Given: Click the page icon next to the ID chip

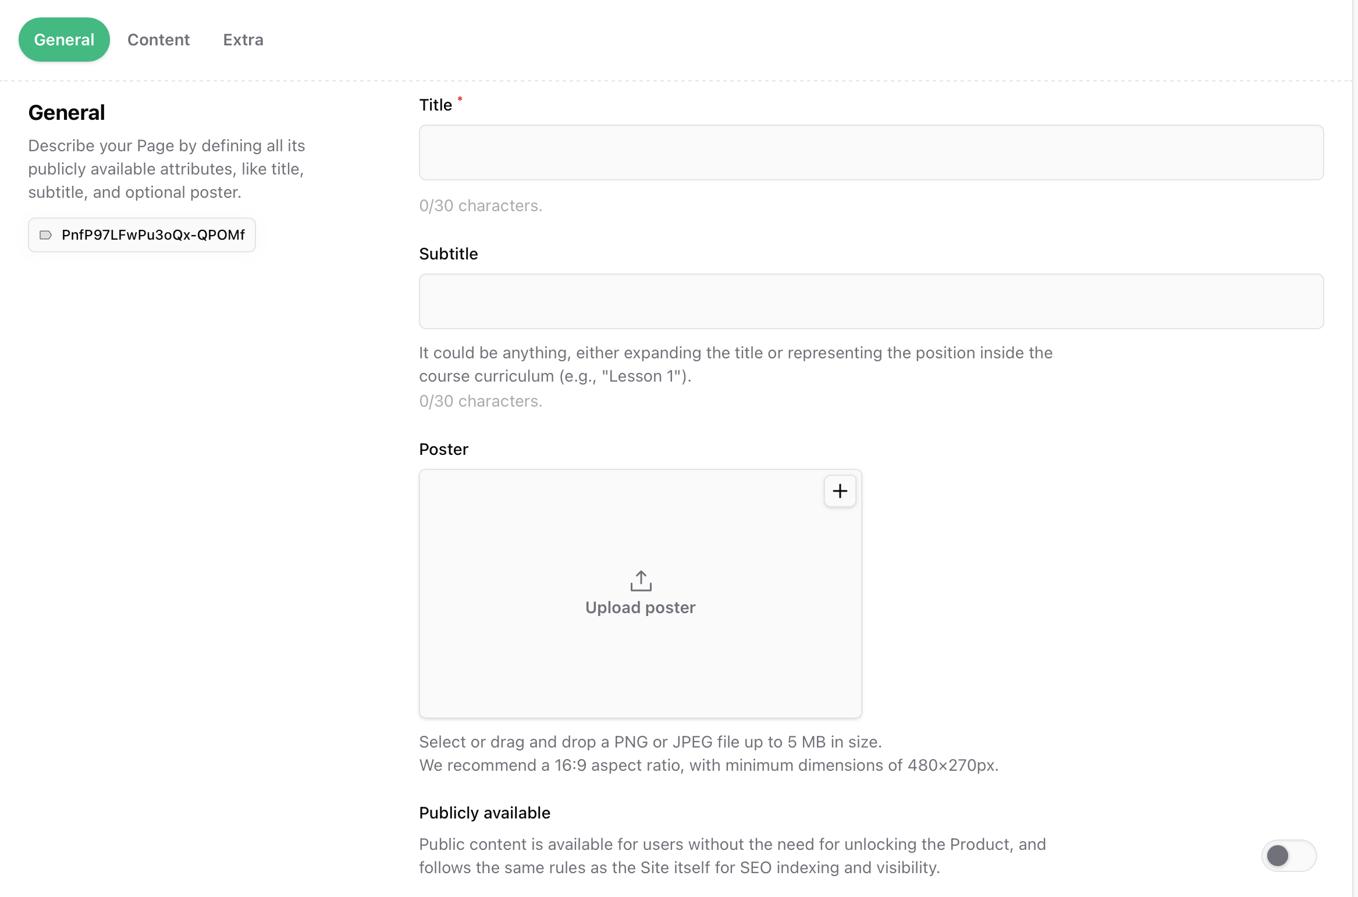Looking at the screenshot, I should tap(47, 235).
